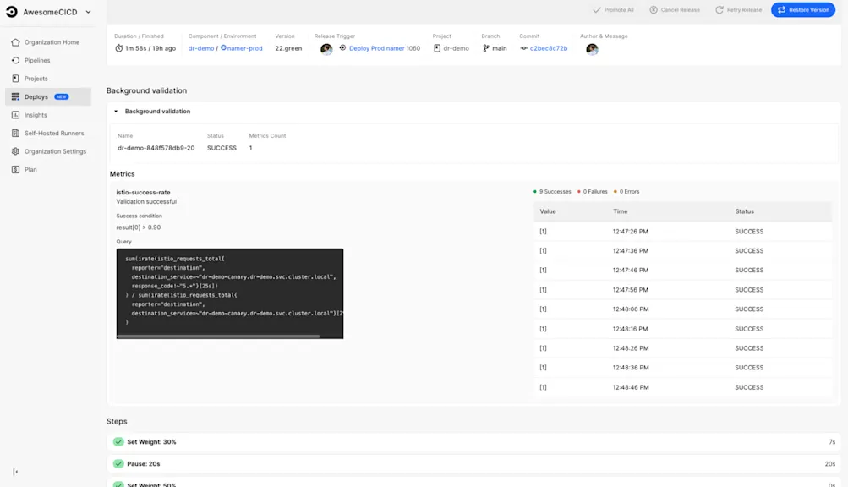Click the query code block horizontal scrollbar

[218, 336]
